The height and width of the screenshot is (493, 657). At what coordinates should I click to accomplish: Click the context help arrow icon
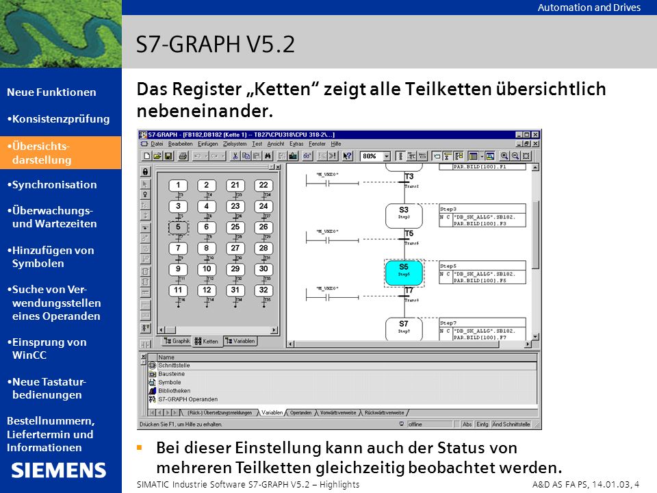(348, 156)
